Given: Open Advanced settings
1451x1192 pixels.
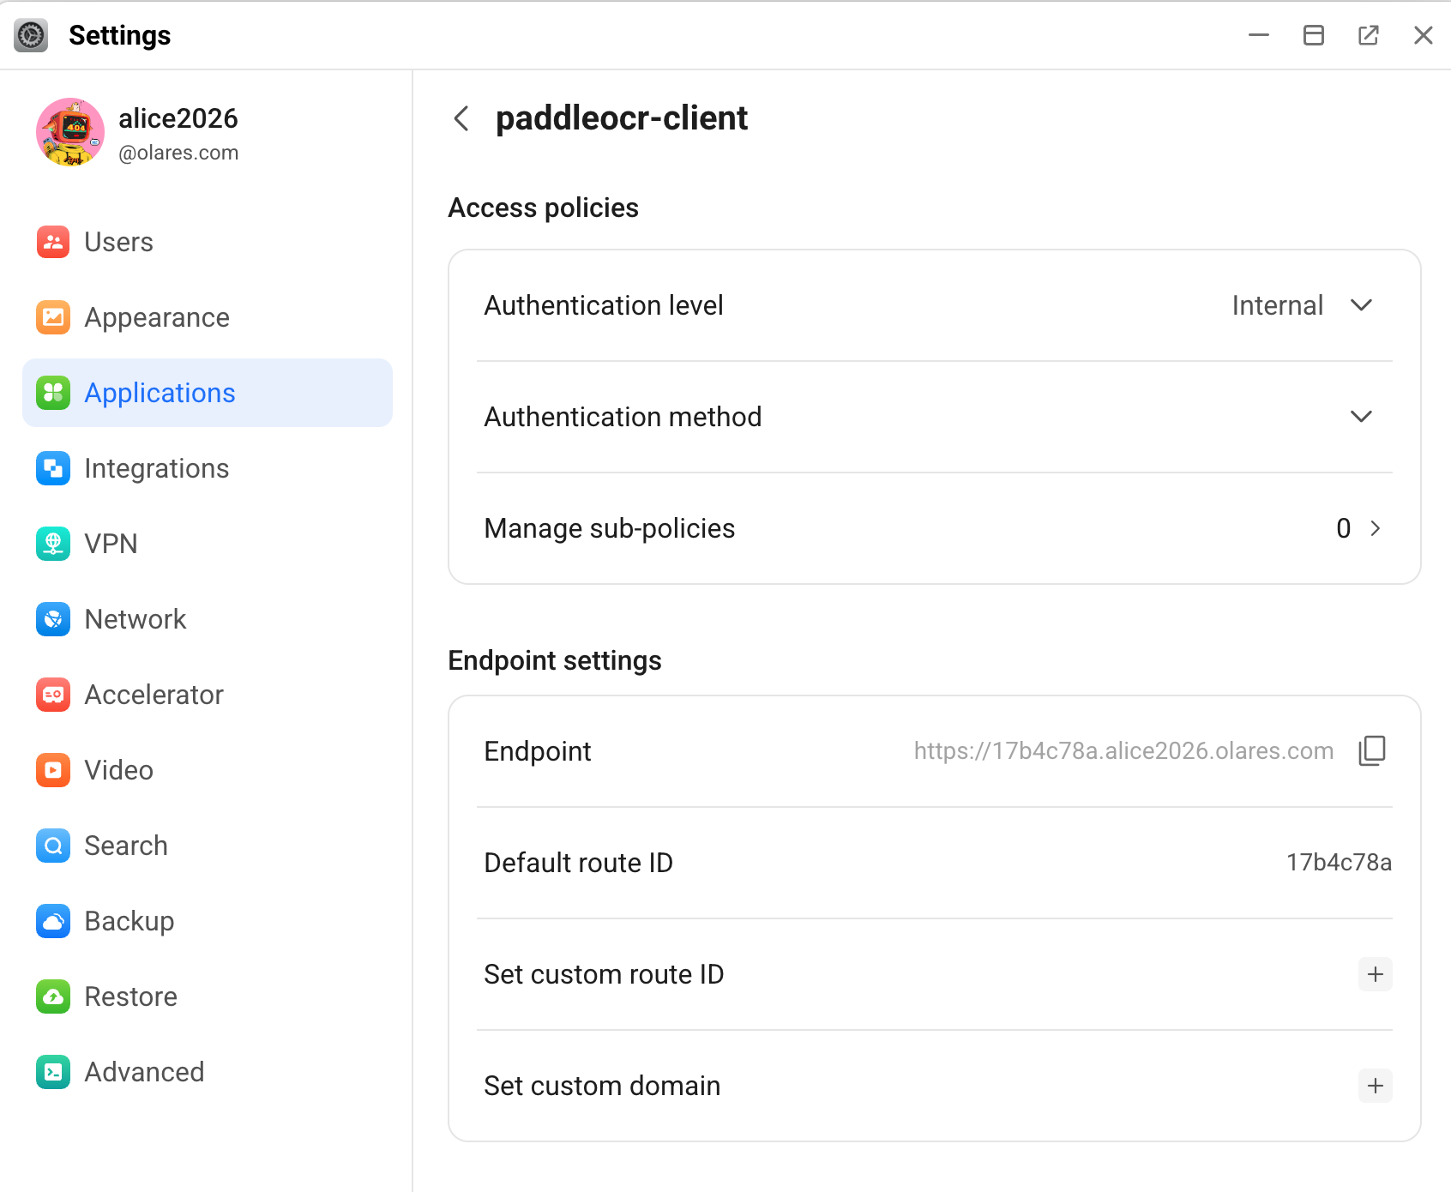Looking at the screenshot, I should coord(208,1072).
